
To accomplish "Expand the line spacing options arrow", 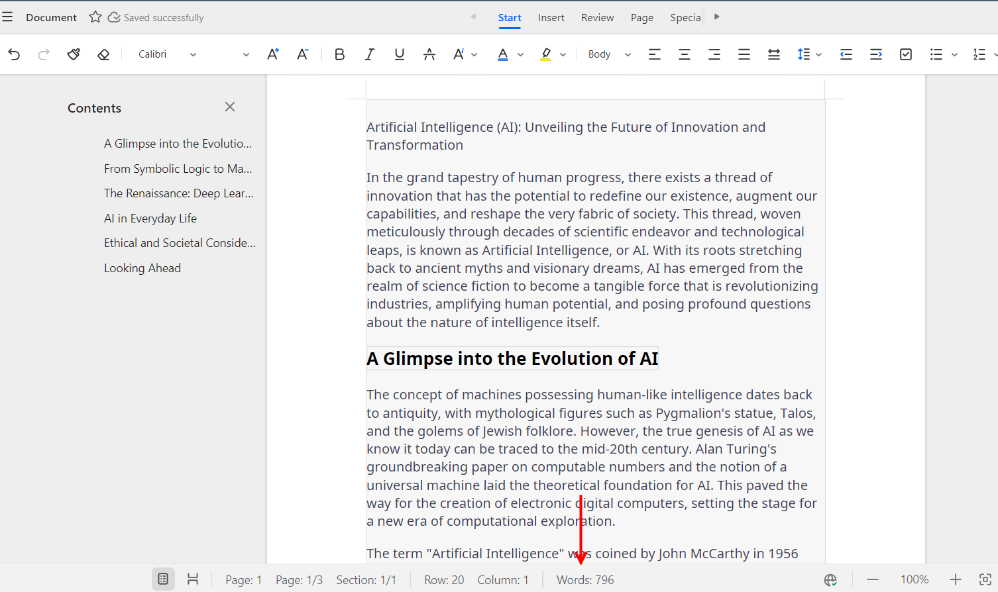I will click(x=819, y=54).
